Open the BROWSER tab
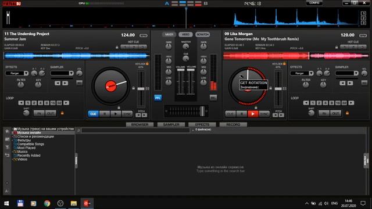The height and width of the screenshot is (209, 372). click(139, 124)
